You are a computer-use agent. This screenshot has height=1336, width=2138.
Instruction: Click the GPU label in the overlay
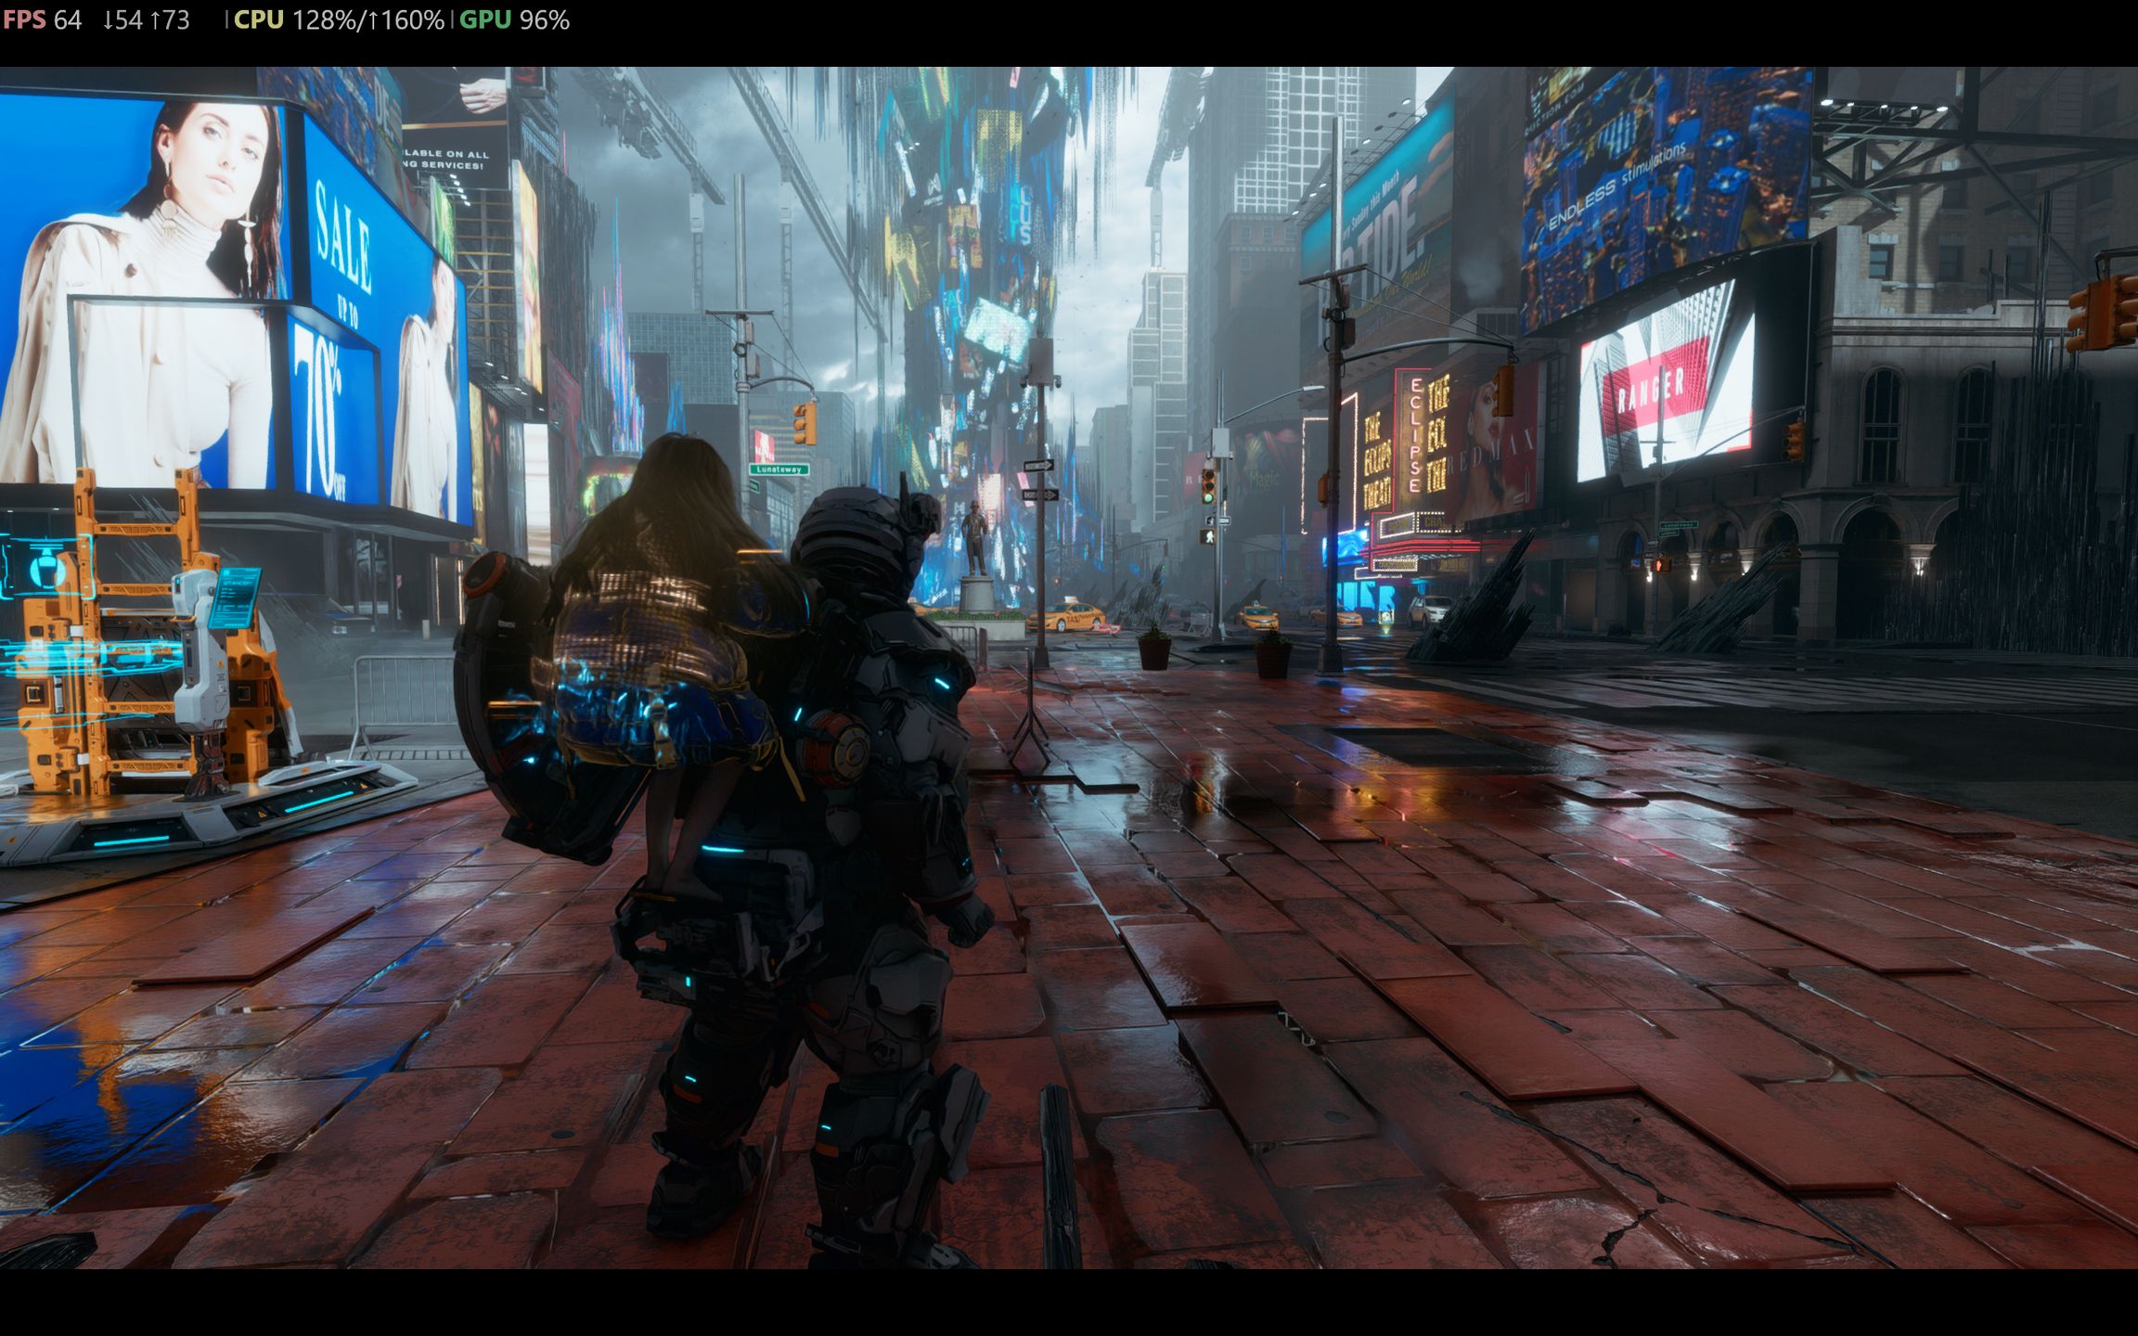click(x=485, y=20)
